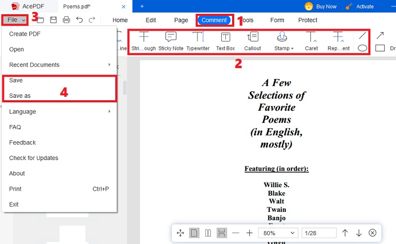Select the Rectangle shape tool

pos(380,48)
